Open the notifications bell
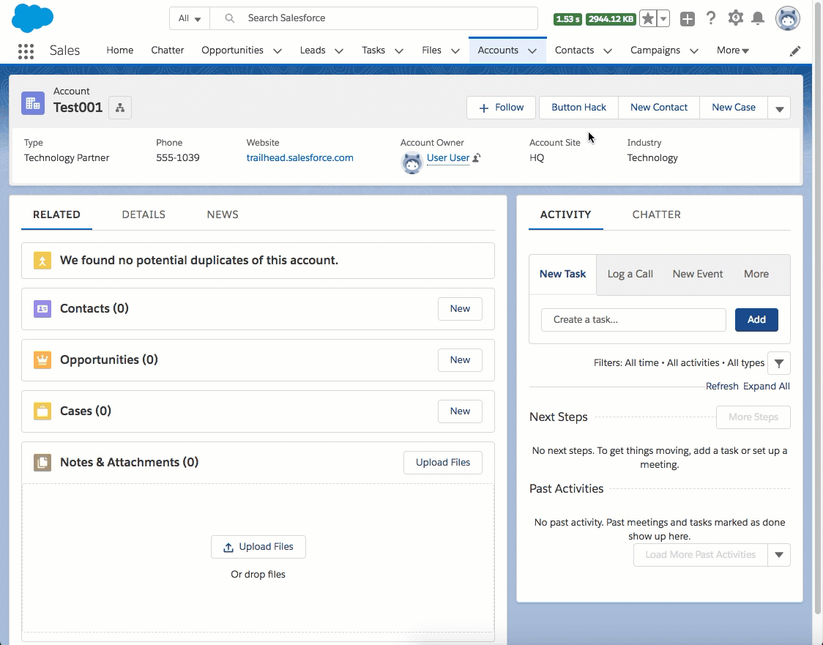 [x=758, y=18]
